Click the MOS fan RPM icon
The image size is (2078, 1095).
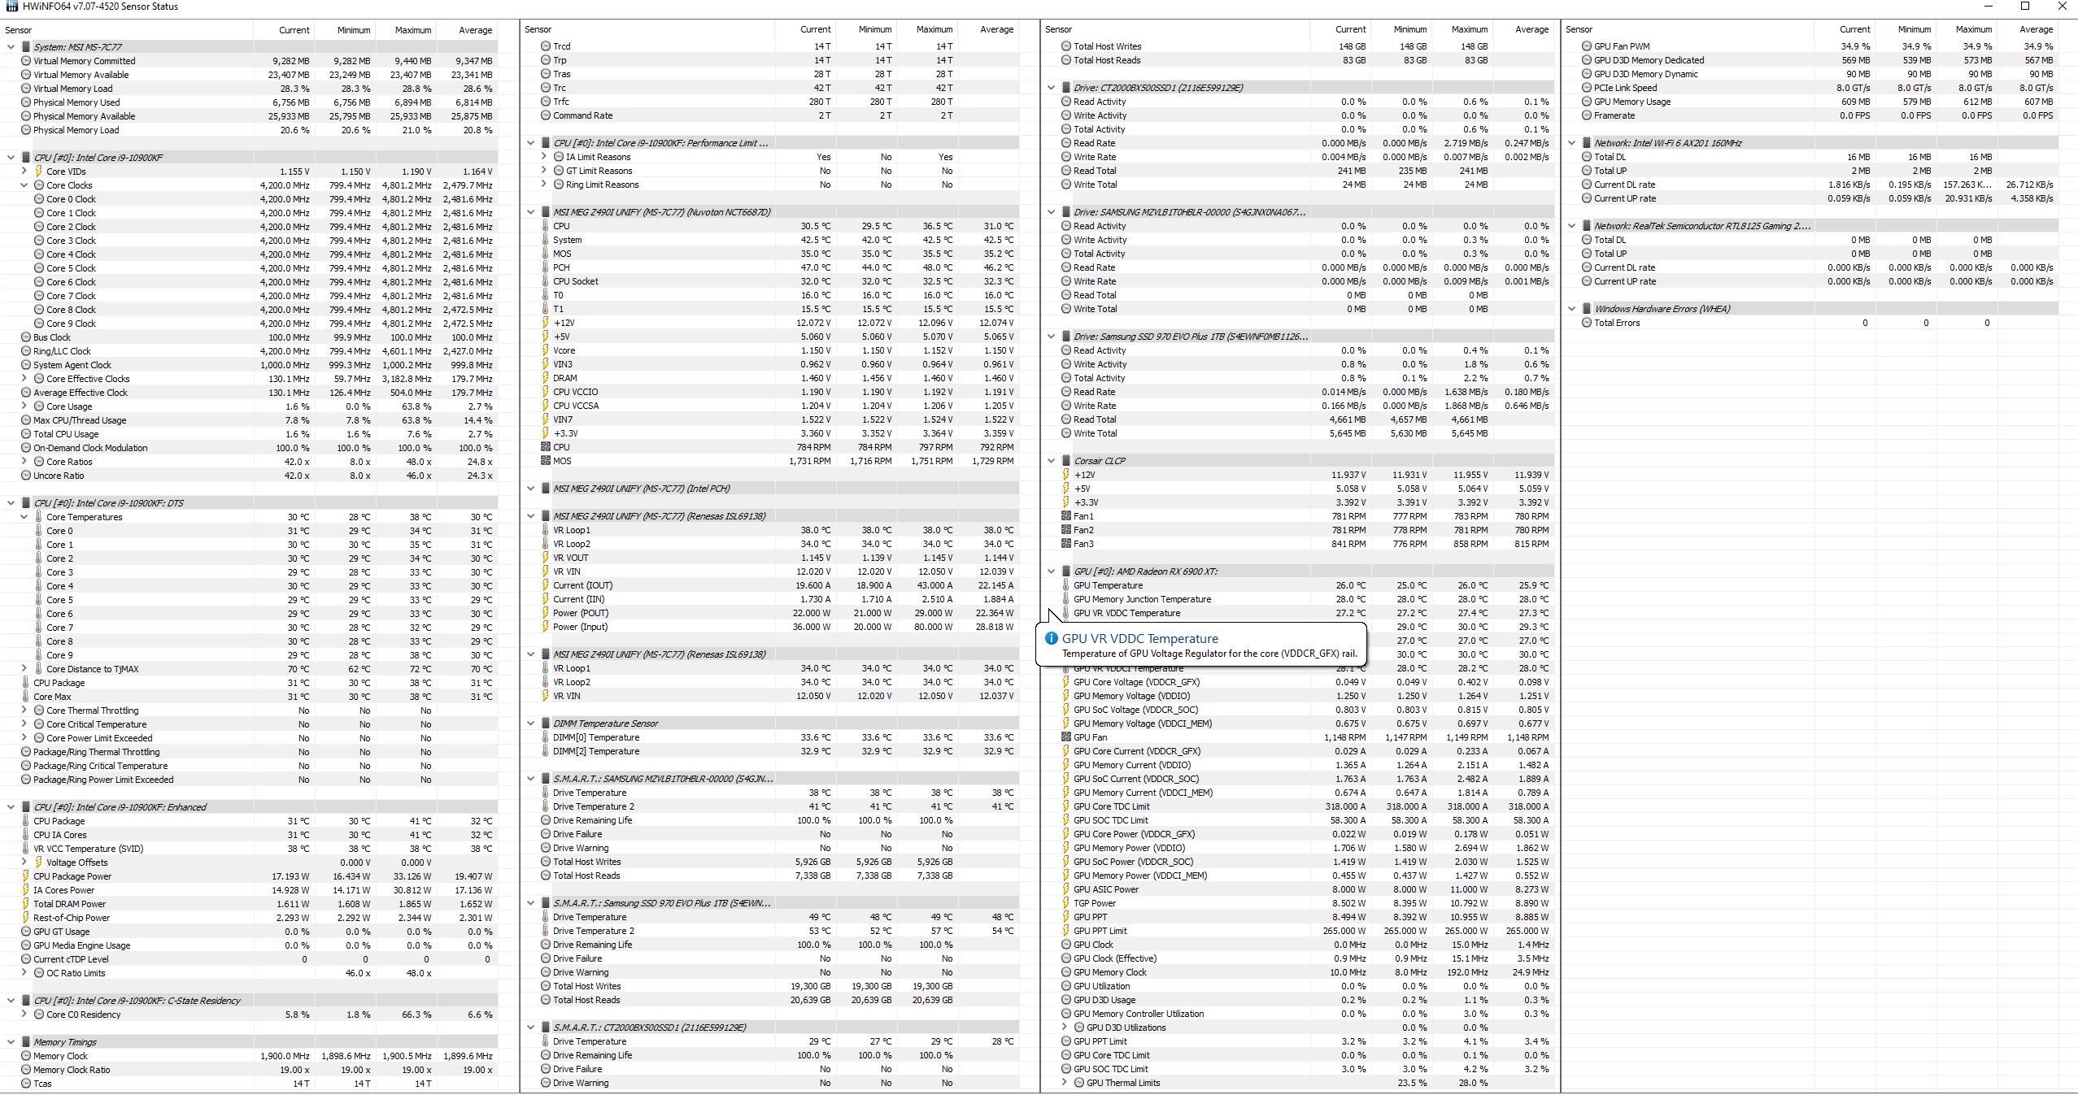[x=546, y=461]
